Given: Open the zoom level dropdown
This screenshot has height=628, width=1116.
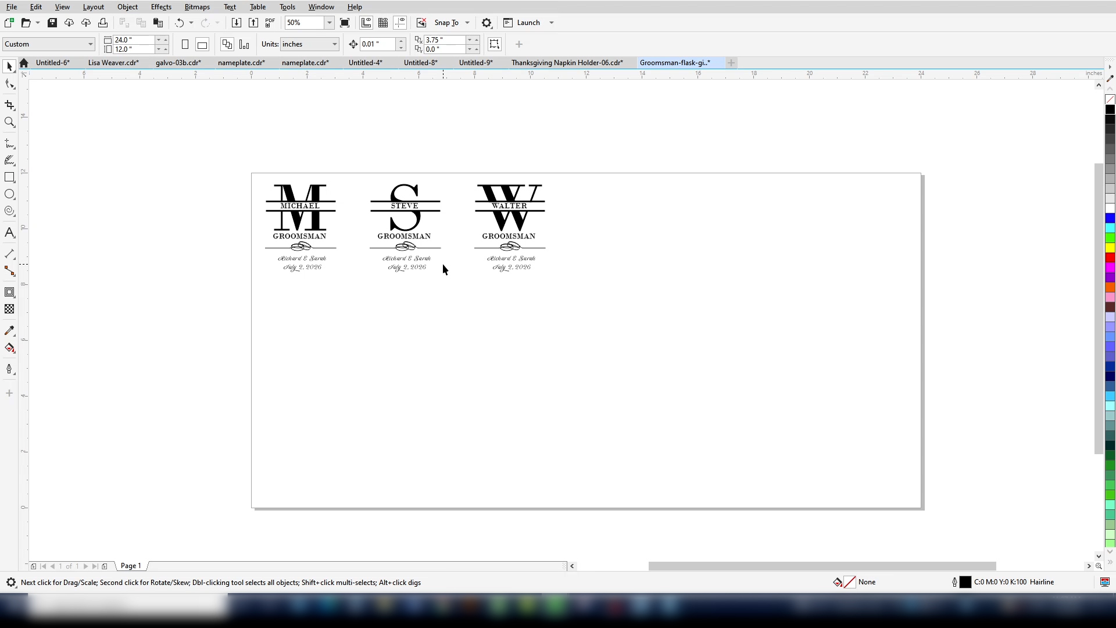Looking at the screenshot, I should click(x=328, y=23).
